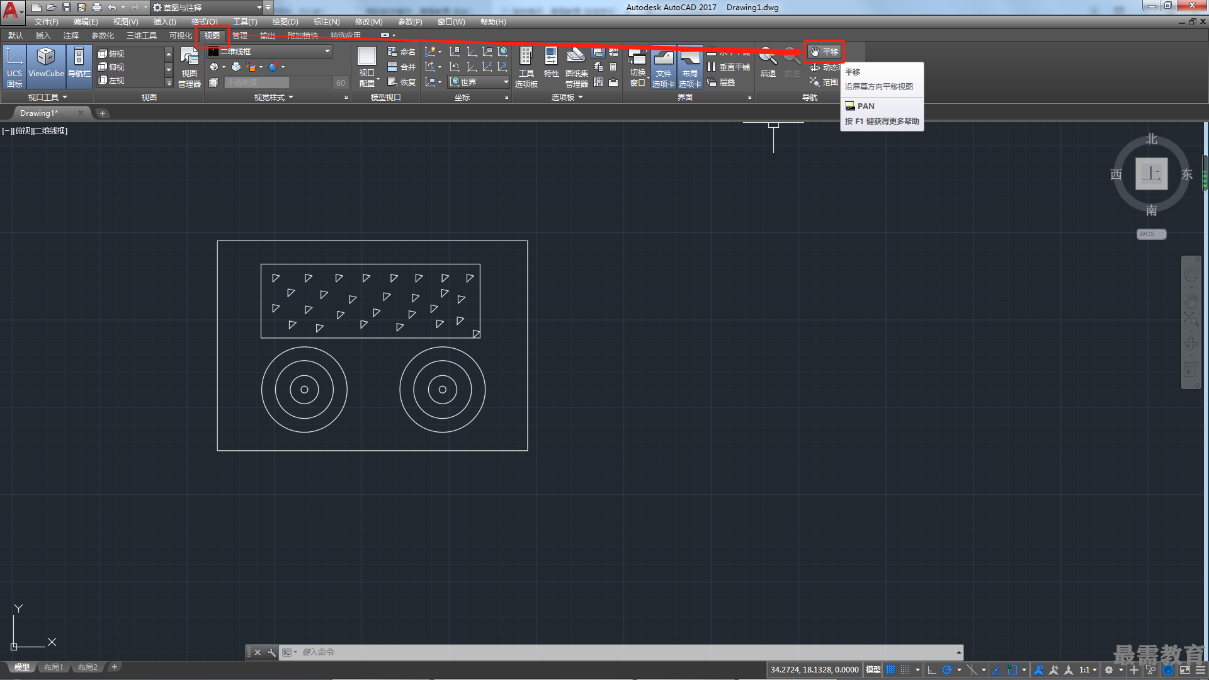Image resolution: width=1209 pixels, height=680 pixels.
Task: Toggle polar tracking in status bar
Action: click(x=946, y=670)
